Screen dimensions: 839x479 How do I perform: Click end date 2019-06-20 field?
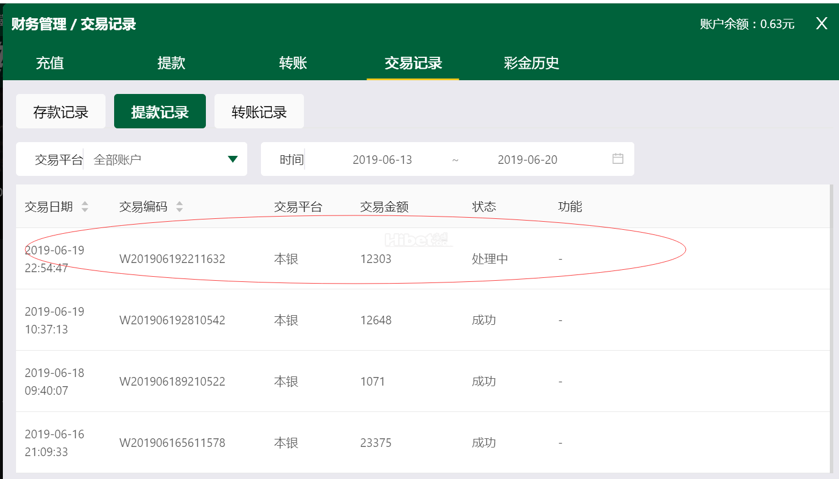527,160
